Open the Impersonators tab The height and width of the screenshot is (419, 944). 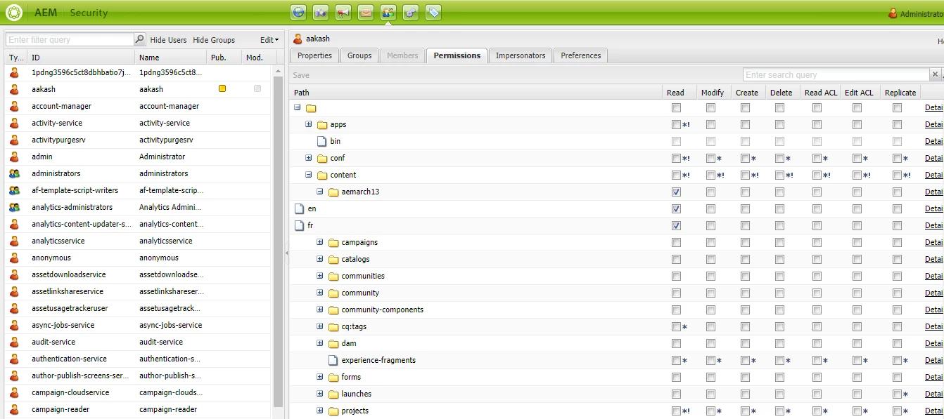coord(521,55)
